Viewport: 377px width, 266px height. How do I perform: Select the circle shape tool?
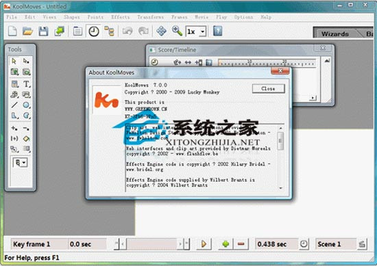point(26,105)
